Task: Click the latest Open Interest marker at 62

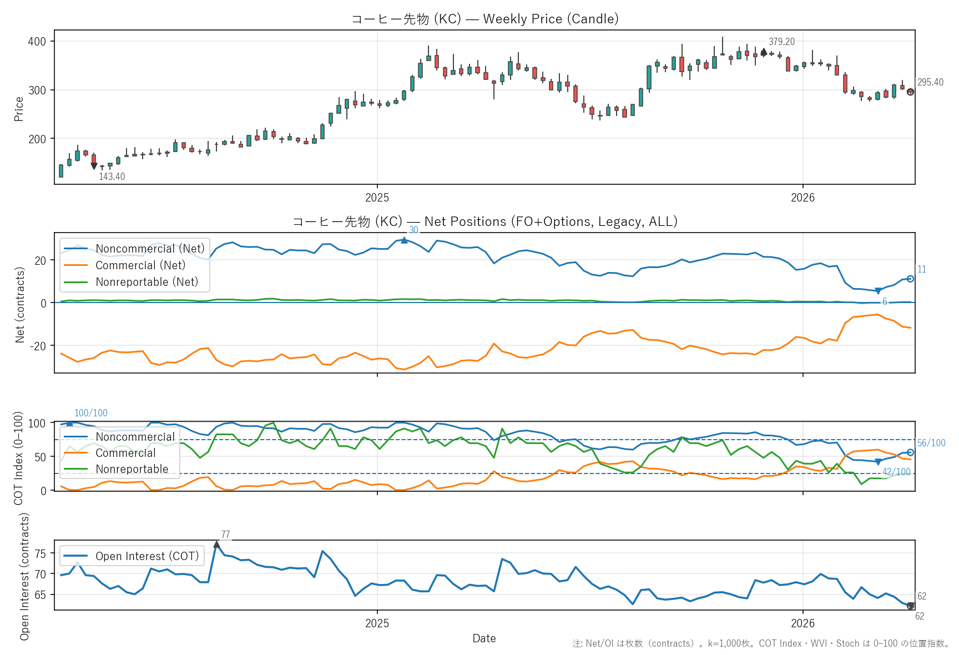Action: [x=910, y=606]
